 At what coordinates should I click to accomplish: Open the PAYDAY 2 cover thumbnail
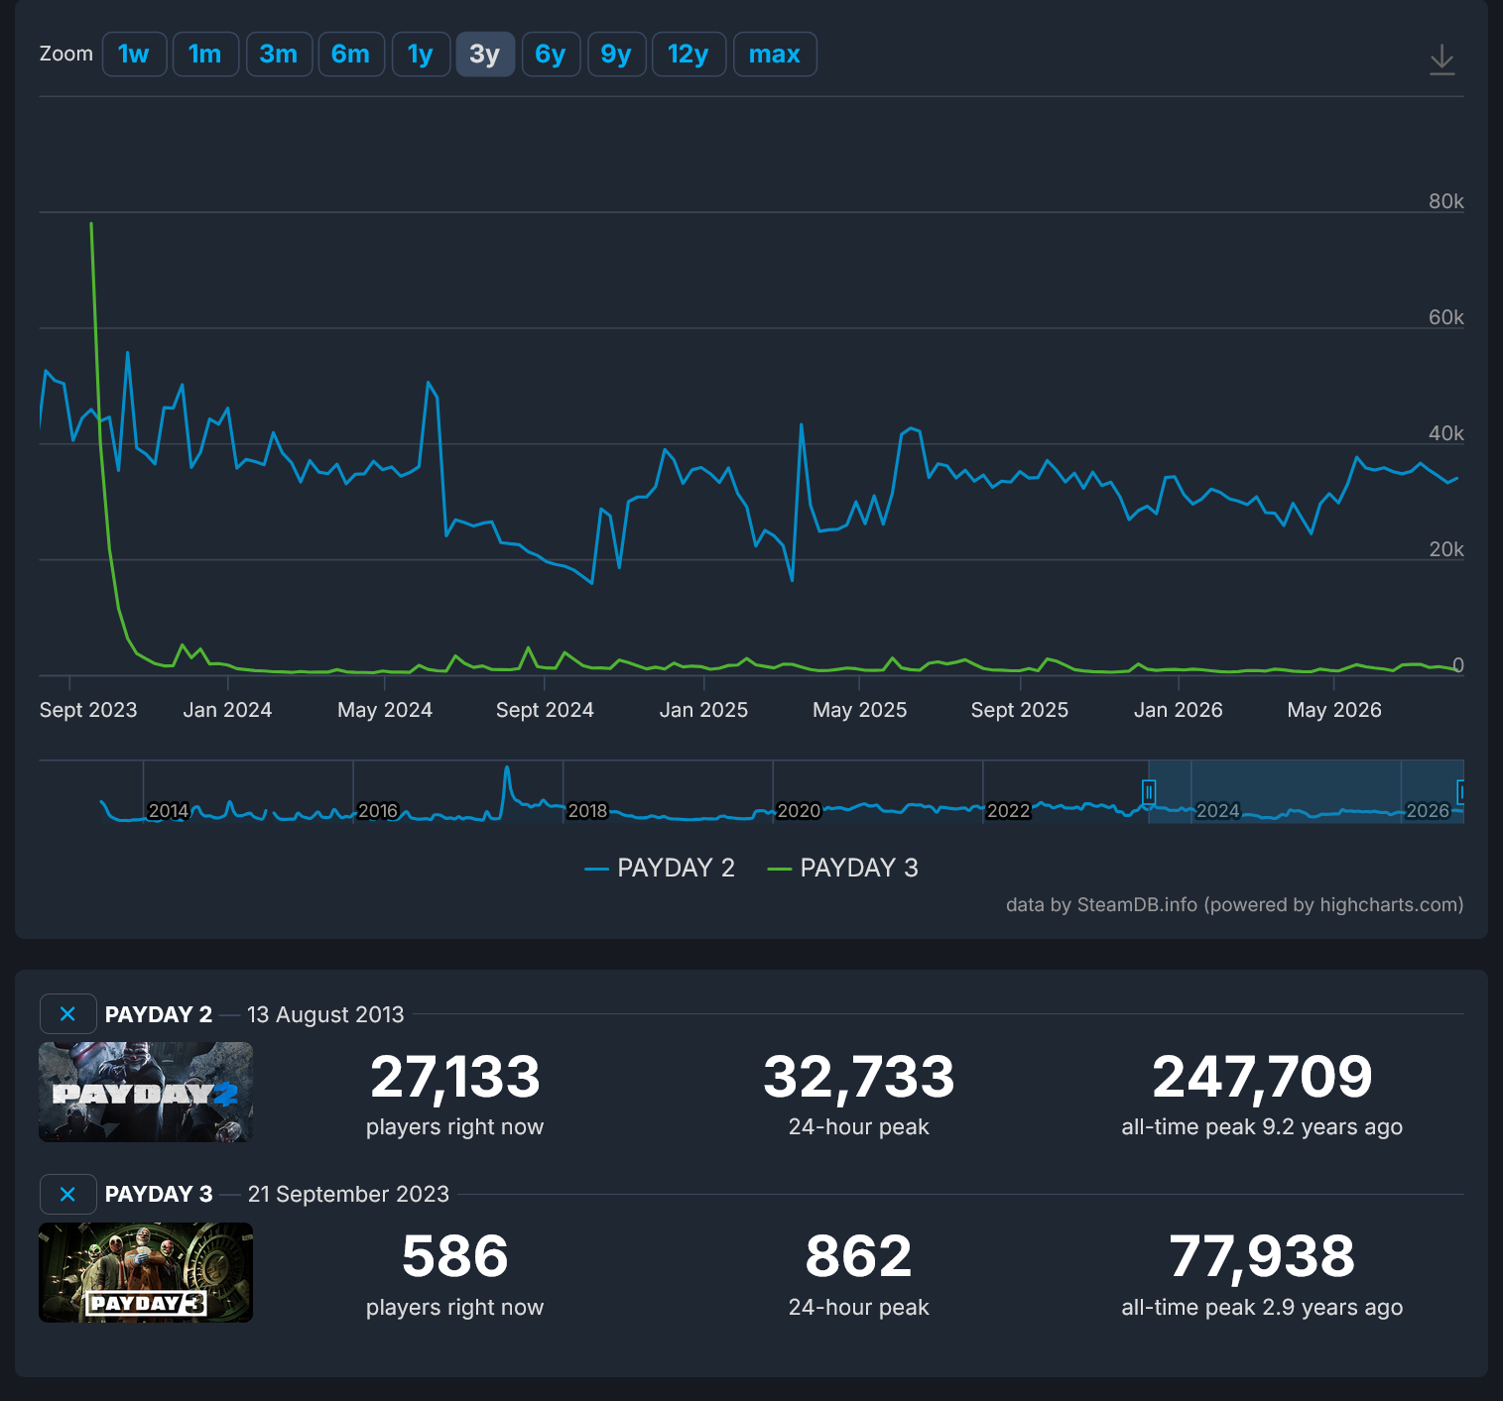(x=146, y=1092)
